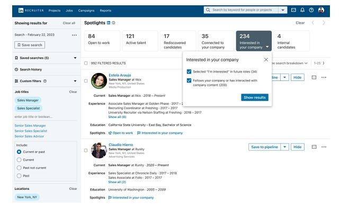340x210 pixels.
Task: Open the notifications bell icon
Action: [302, 10]
